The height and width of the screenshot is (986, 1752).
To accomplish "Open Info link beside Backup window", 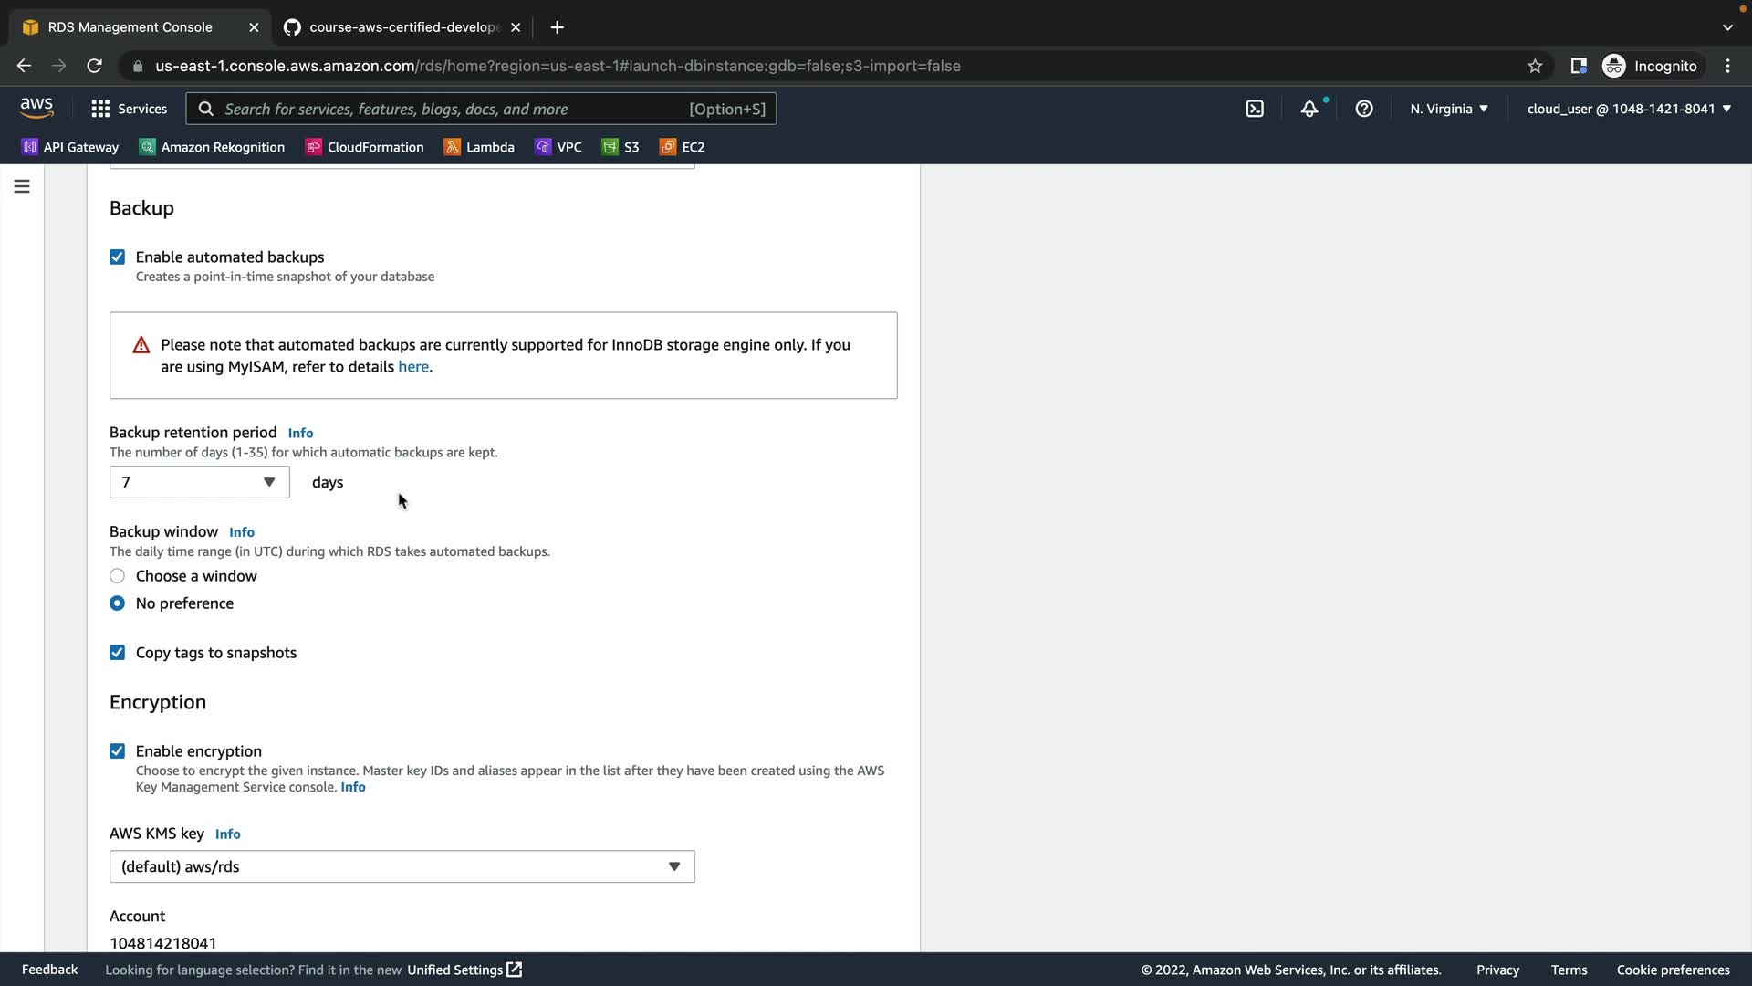I will 242,532.
